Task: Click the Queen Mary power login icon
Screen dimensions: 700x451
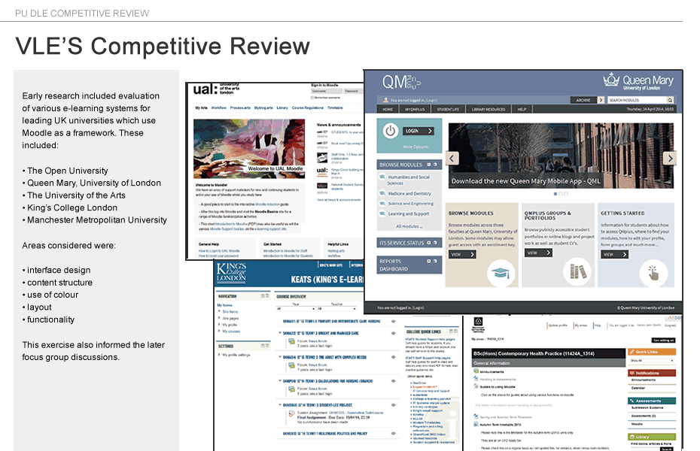Action: [390, 130]
